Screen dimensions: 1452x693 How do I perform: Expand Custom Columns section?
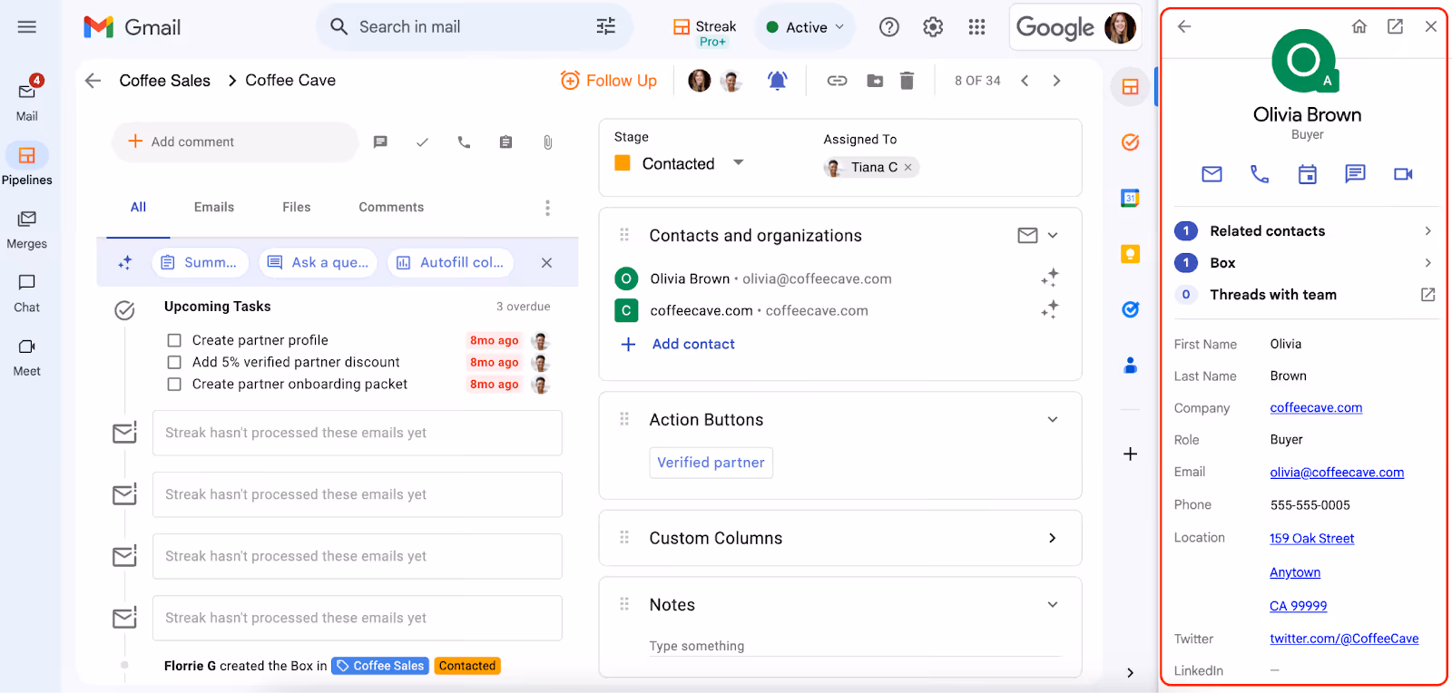[x=1053, y=538]
